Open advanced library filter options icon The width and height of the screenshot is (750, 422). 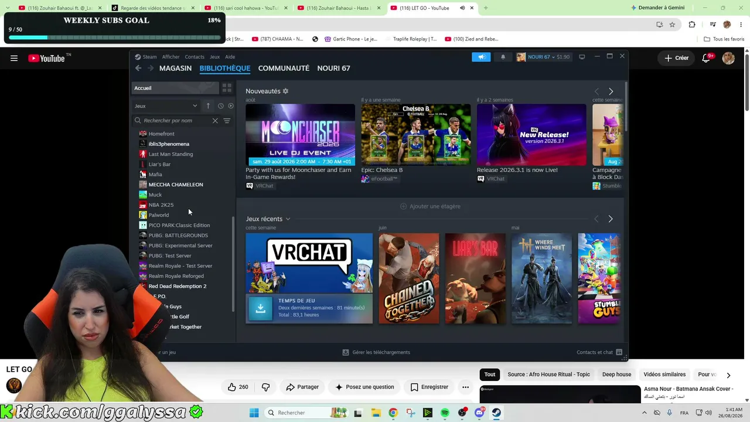pos(227,121)
